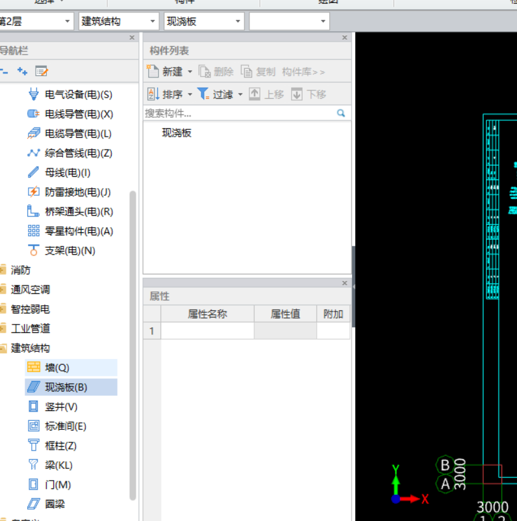Select 综合管线(电)(Z) component type
The image size is (517, 521).
[70, 153]
